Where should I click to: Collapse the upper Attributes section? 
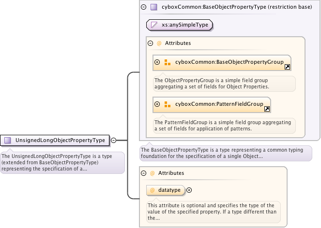[x=151, y=43]
